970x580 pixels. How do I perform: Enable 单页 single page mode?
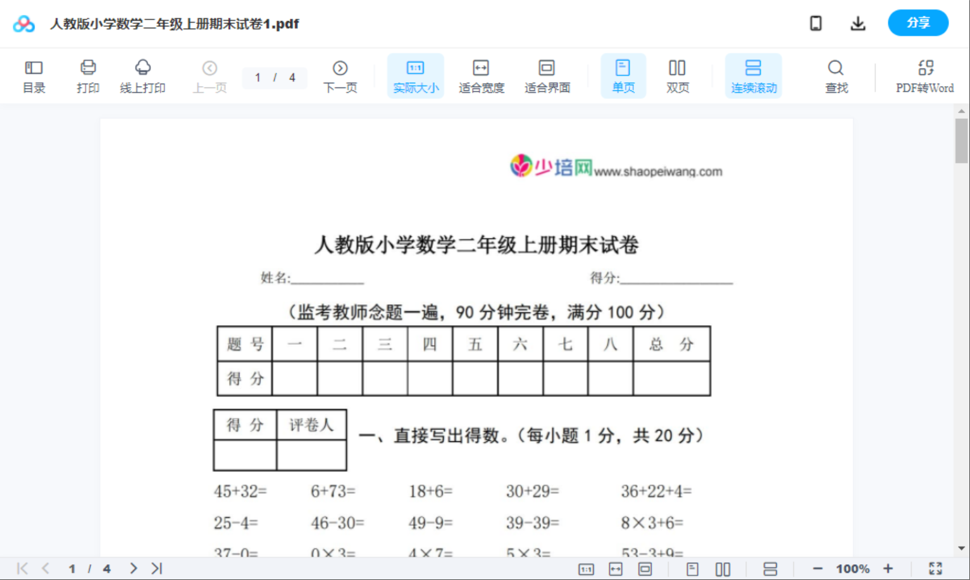pos(623,75)
